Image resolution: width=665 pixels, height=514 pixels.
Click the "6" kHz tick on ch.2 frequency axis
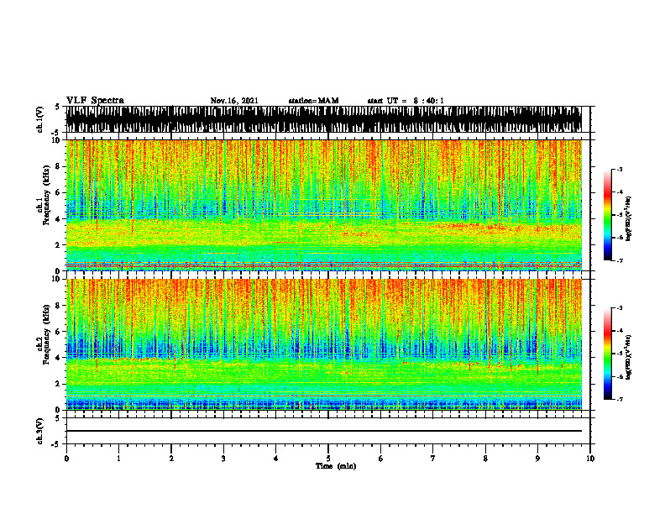click(59, 332)
